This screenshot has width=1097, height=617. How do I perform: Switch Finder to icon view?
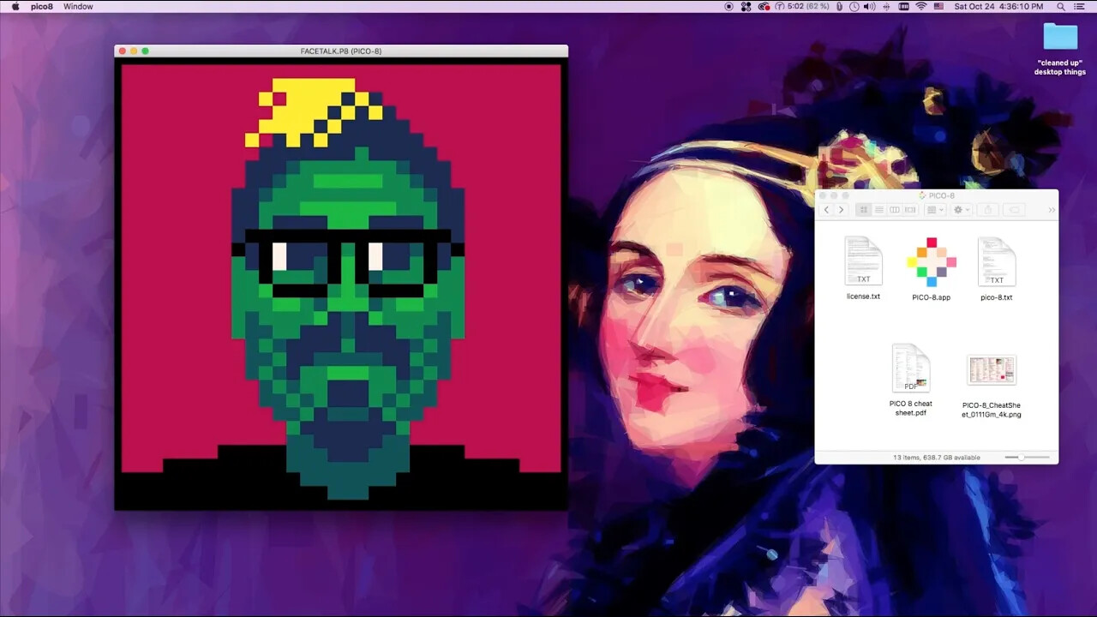pos(864,210)
